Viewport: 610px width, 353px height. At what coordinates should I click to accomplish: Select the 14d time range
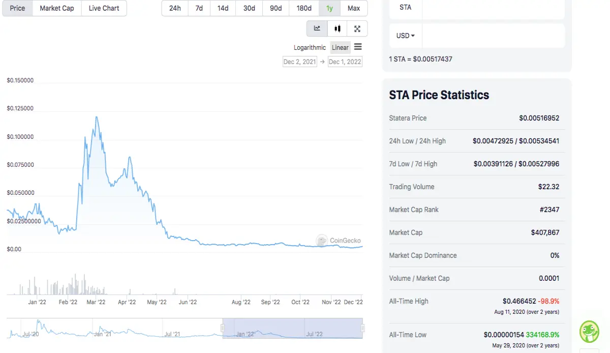point(223,8)
